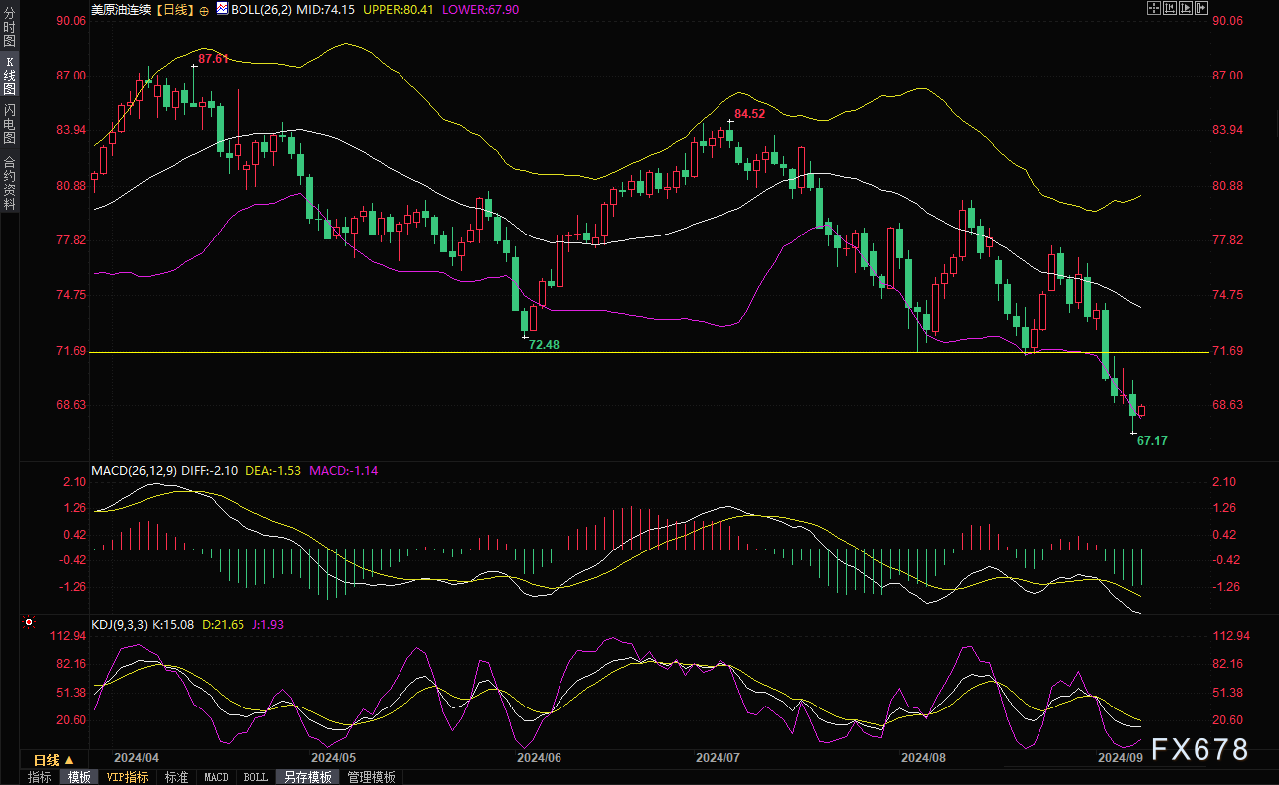Screen dimensions: 1279x785
Task: Click the shrink chart axis icon
Action: point(1172,9)
